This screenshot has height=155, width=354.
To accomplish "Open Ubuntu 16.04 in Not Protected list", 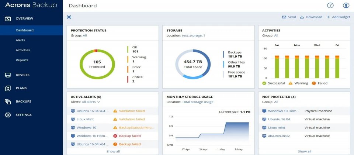I will click(x=279, y=119).
